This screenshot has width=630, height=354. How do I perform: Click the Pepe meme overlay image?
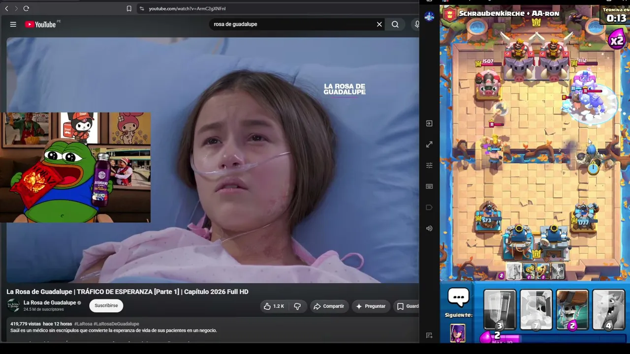click(75, 167)
